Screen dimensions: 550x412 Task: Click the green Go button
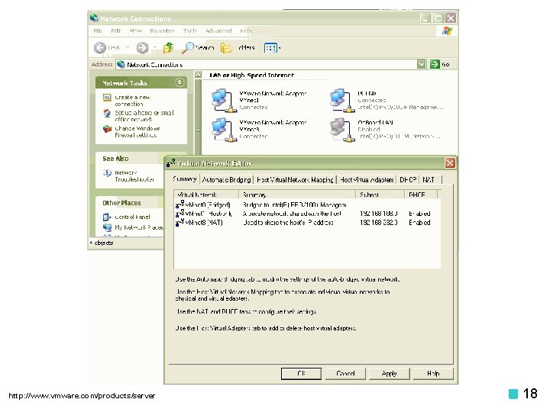pos(440,64)
